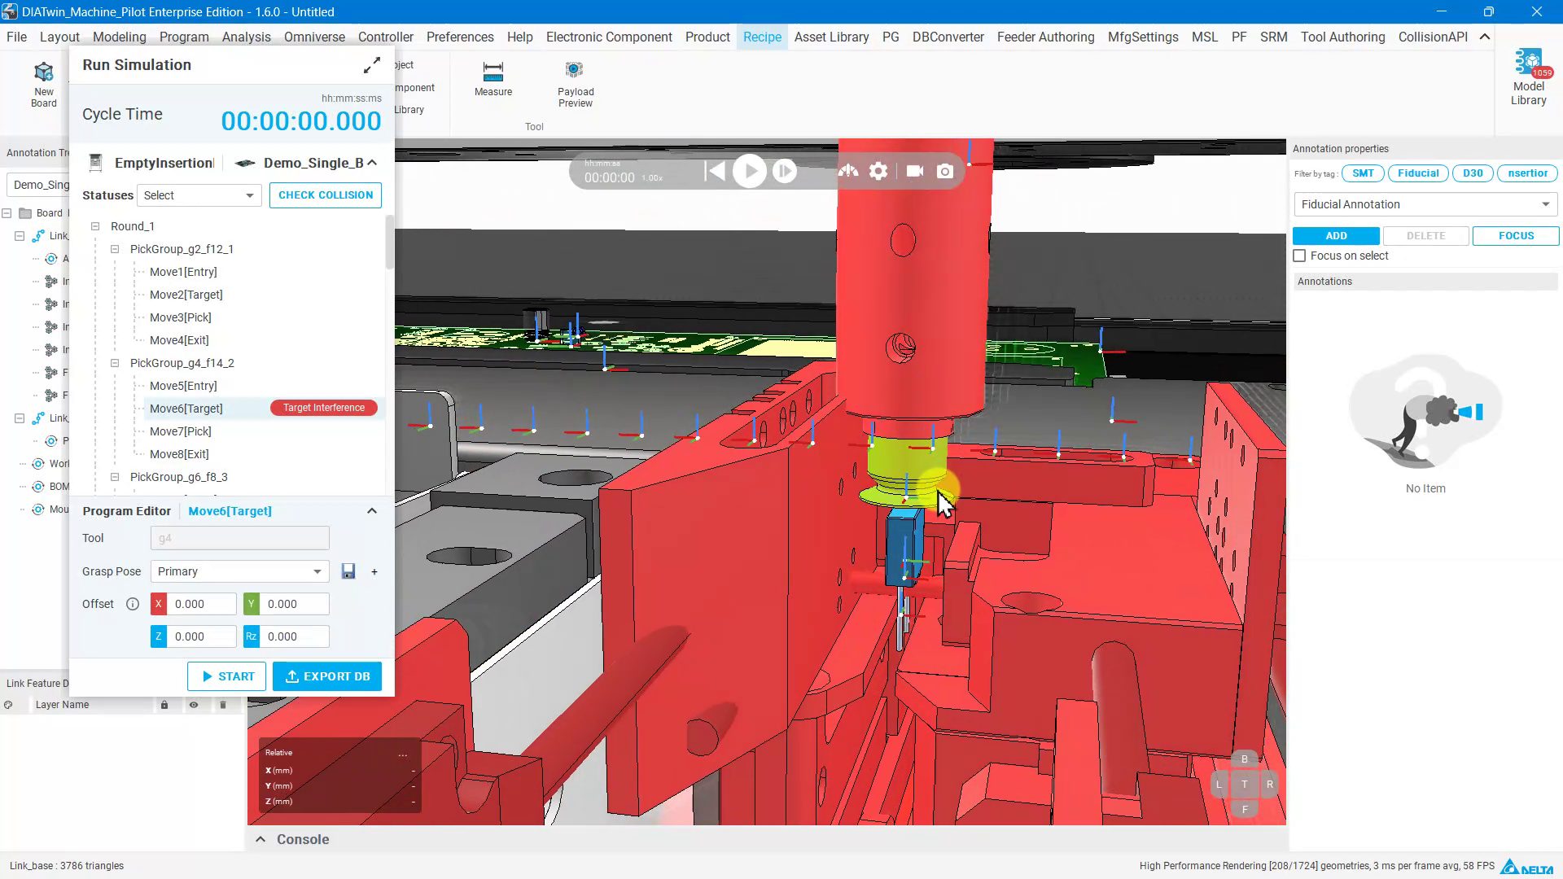Open the Tool Authoring menu
Viewport: 1563px width, 879px height.
pos(1342,37)
